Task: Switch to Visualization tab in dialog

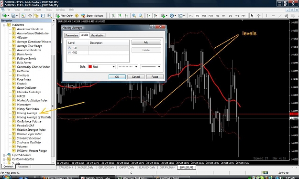Action: [98, 35]
